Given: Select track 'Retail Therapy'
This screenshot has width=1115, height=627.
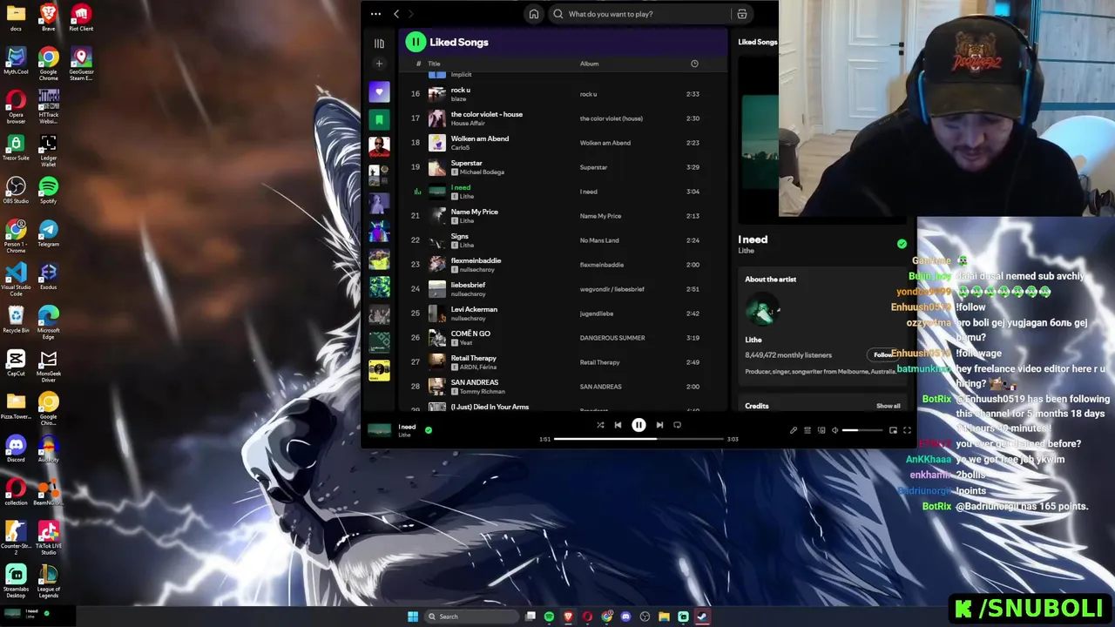Looking at the screenshot, I should pyautogui.click(x=562, y=362).
